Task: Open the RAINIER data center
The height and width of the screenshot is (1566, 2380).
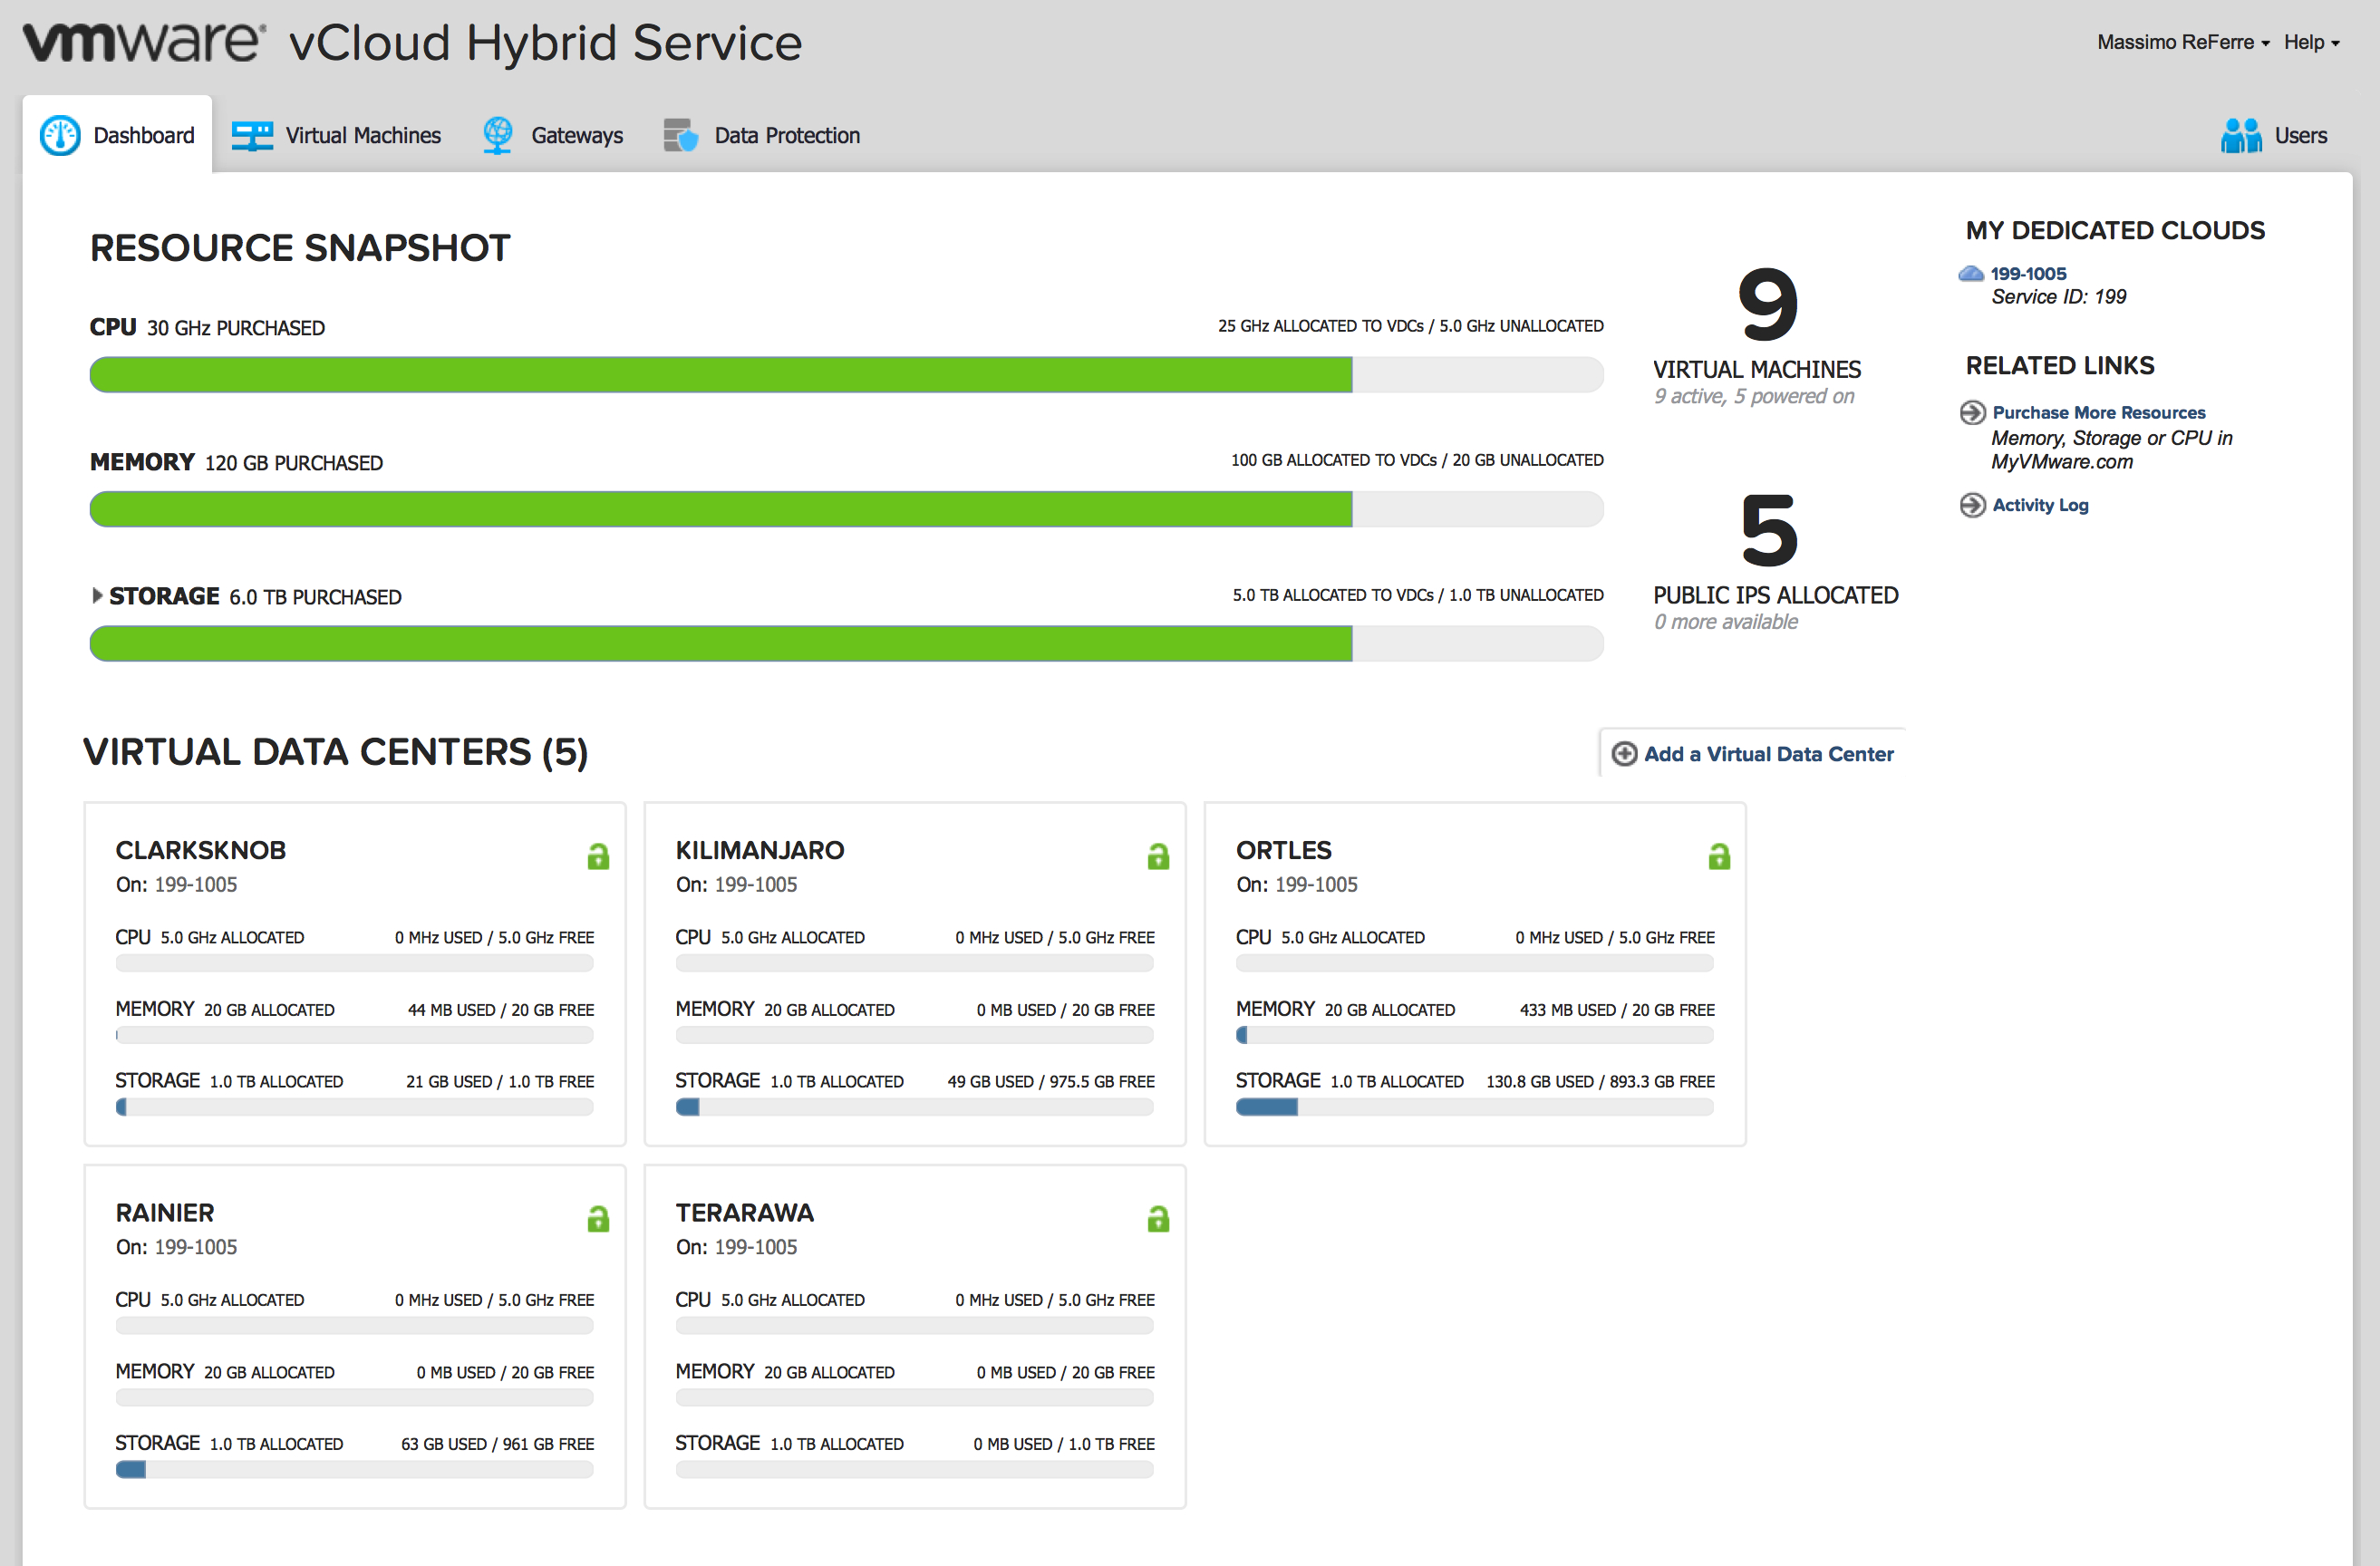Action: coord(164,1213)
